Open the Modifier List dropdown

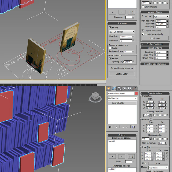click(123, 98)
